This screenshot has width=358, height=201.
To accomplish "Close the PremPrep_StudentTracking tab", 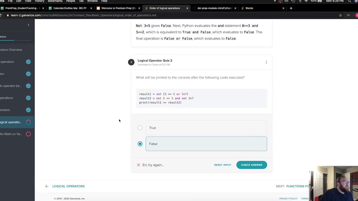I will click(43, 8).
